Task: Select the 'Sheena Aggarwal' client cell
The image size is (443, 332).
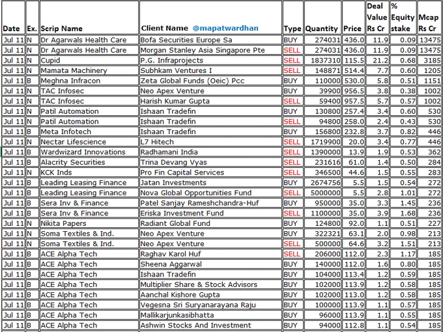Action: [210, 264]
